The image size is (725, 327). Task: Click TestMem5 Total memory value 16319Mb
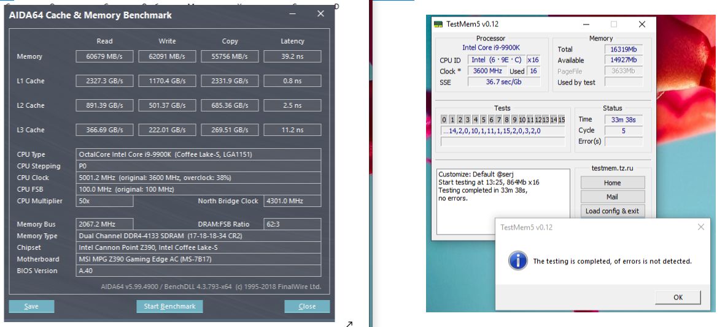coord(624,49)
